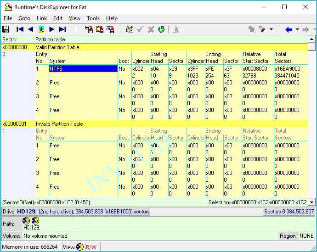
Task: Click the running man goto icon
Action: pyautogui.click(x=41, y=29)
